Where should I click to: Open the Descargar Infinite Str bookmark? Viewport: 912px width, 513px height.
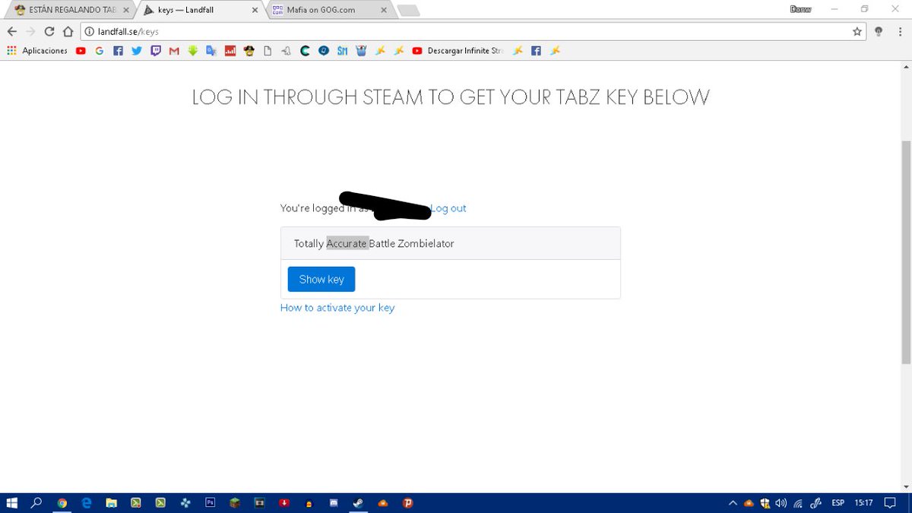click(458, 51)
